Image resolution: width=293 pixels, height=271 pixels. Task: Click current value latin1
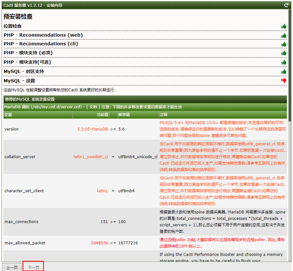point(102,191)
